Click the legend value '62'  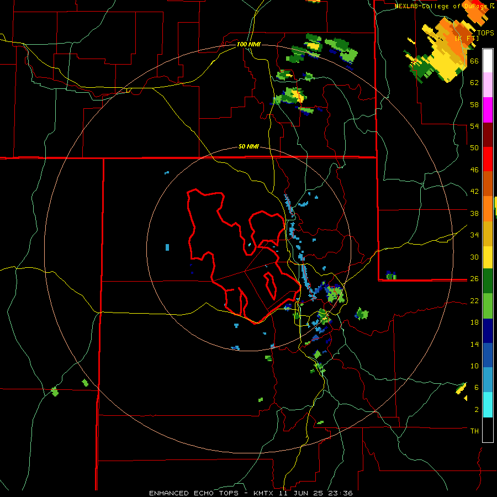click(x=474, y=83)
